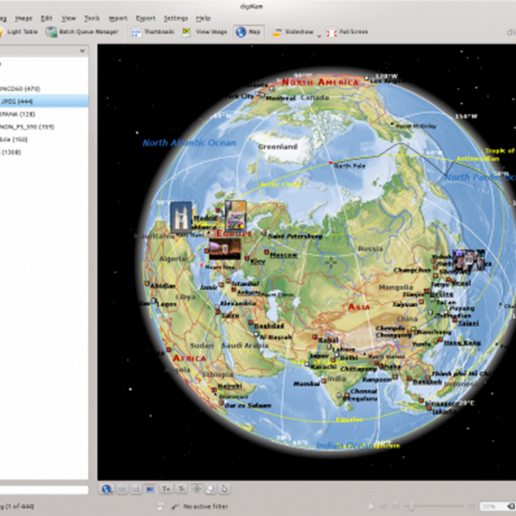Click the map zoom out button
The image size is (516, 516).
pyautogui.click(x=135, y=489)
